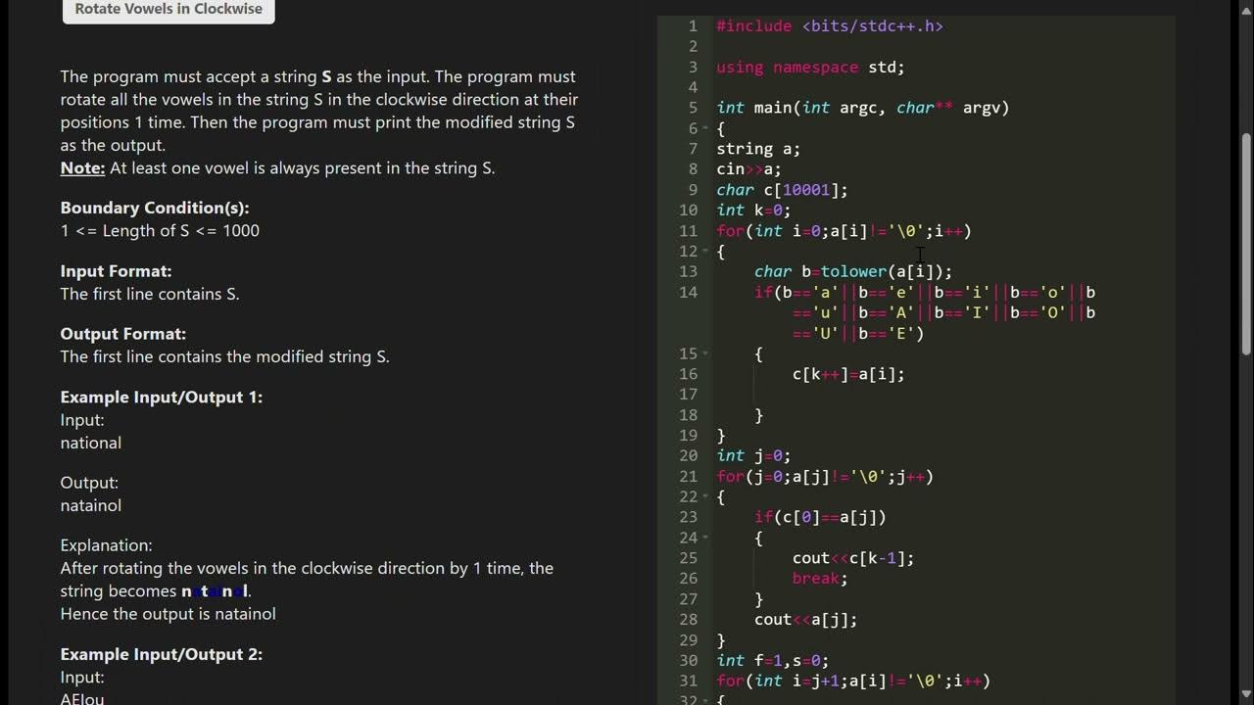
Task: Collapse code fold arrow at line 22
Action: coord(704,496)
